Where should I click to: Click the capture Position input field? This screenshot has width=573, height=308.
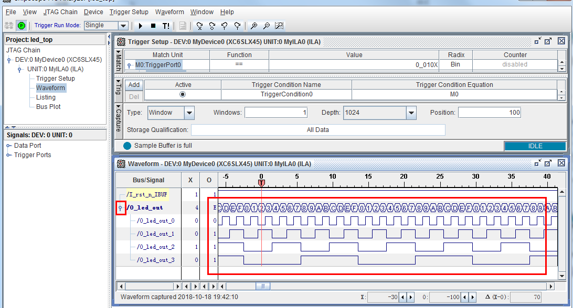[x=490, y=113]
